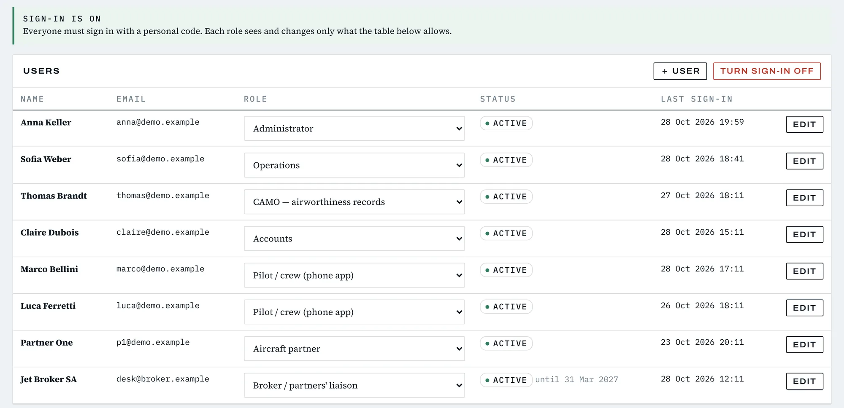Open Marco Bellini's Pilot / crew role dropdown
Image resolution: width=844 pixels, height=408 pixels.
[354, 275]
